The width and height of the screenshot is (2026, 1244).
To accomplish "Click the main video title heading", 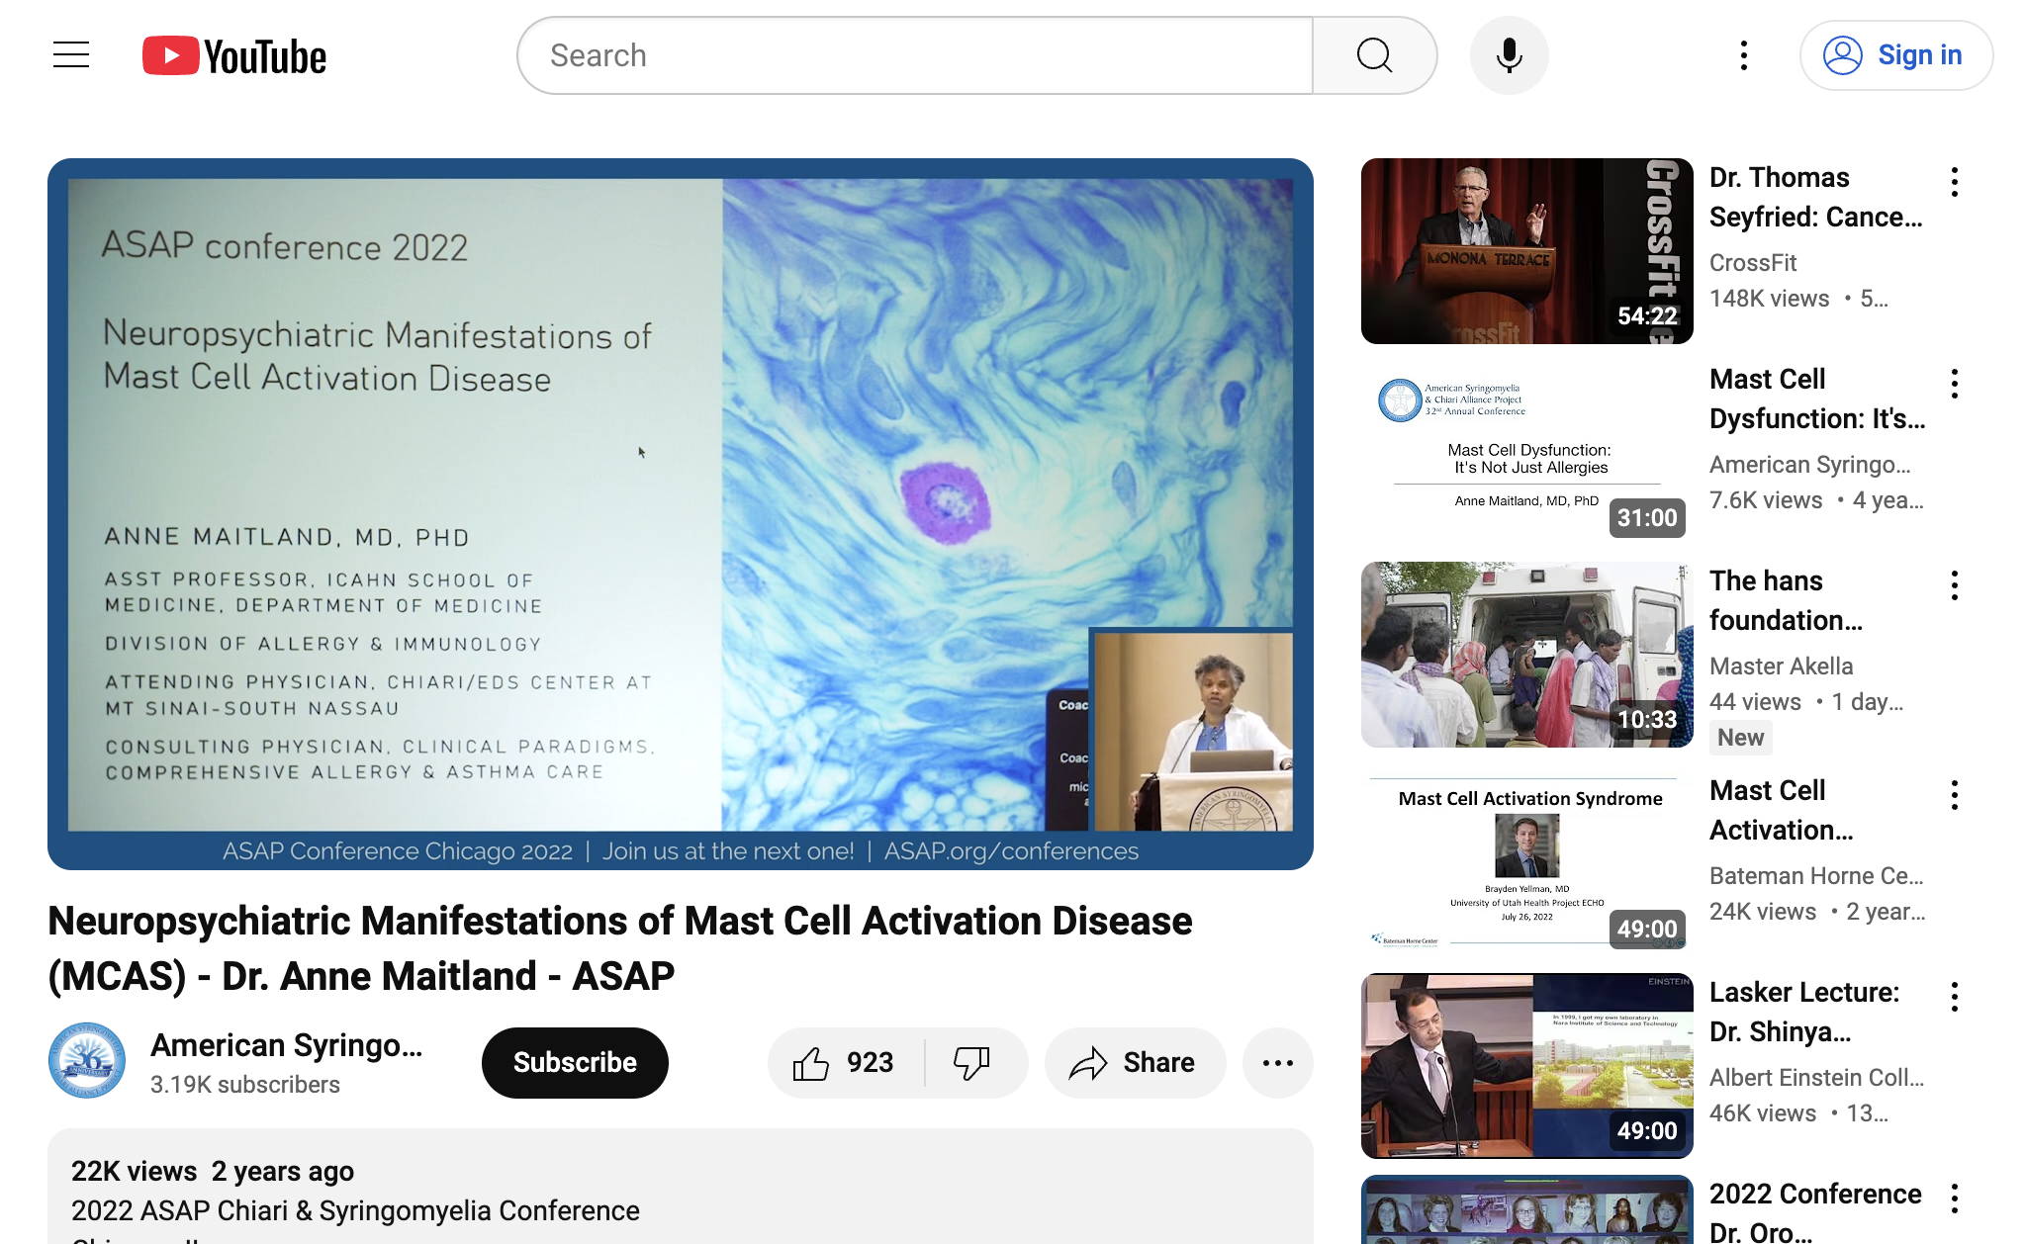I will 620,948.
